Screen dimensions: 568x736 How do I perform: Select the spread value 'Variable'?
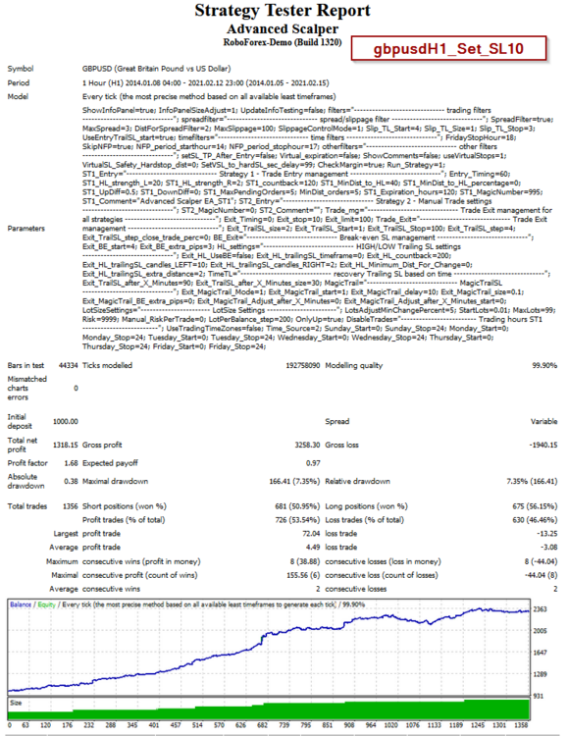(x=544, y=422)
